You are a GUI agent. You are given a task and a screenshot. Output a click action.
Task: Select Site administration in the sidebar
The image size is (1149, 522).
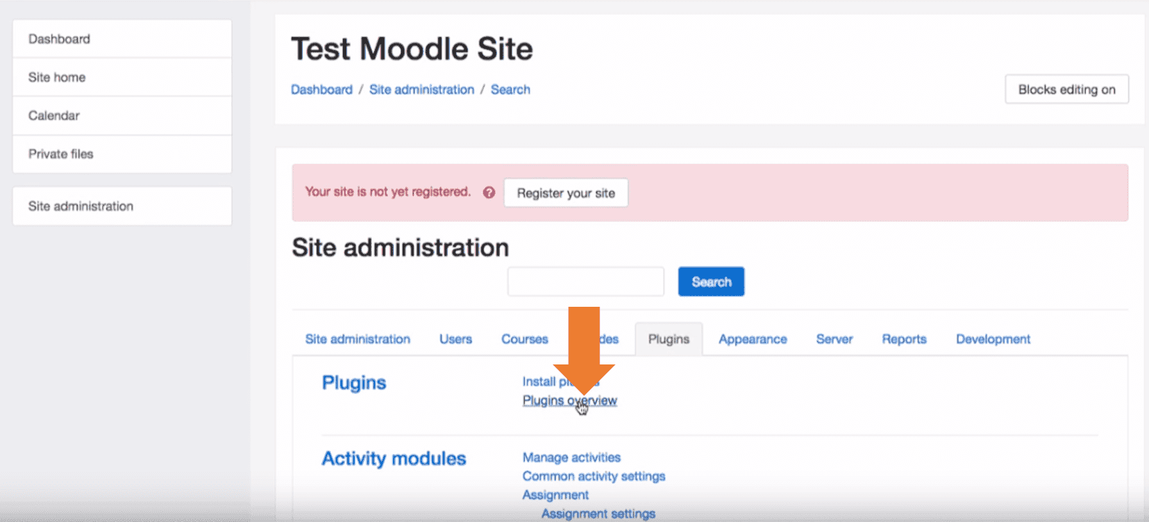tap(122, 206)
